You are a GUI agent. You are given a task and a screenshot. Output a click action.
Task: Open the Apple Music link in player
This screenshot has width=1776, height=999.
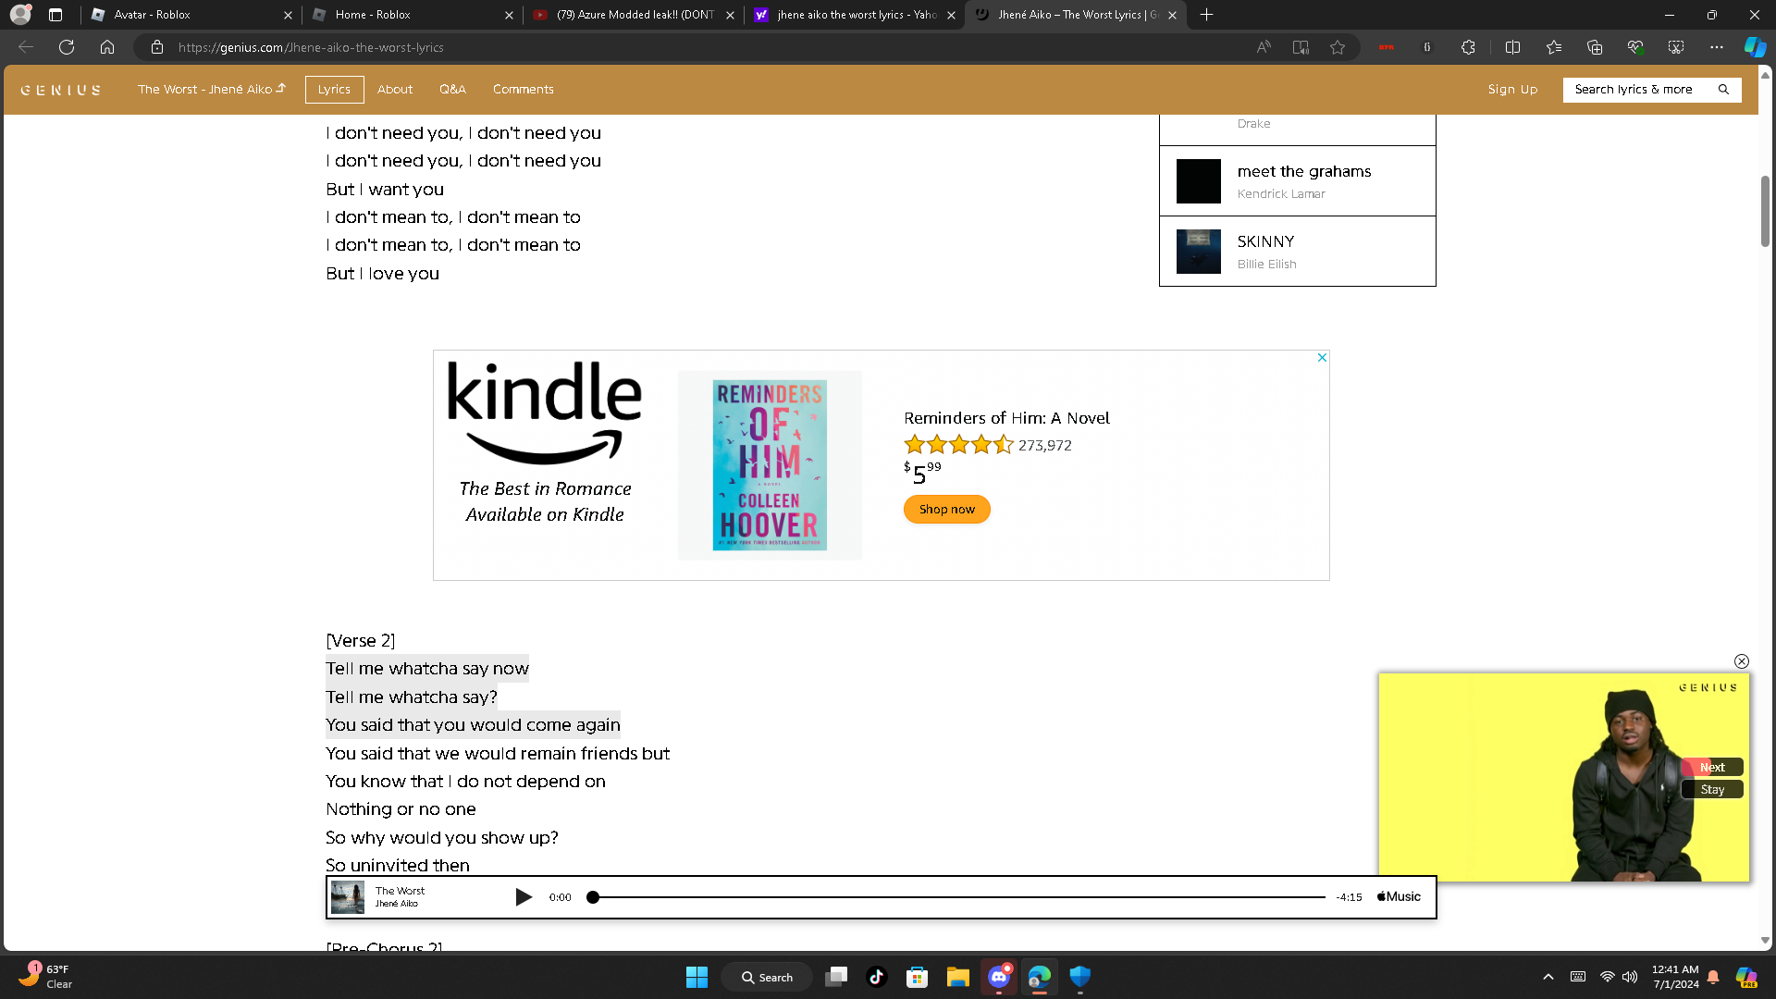pos(1399,897)
